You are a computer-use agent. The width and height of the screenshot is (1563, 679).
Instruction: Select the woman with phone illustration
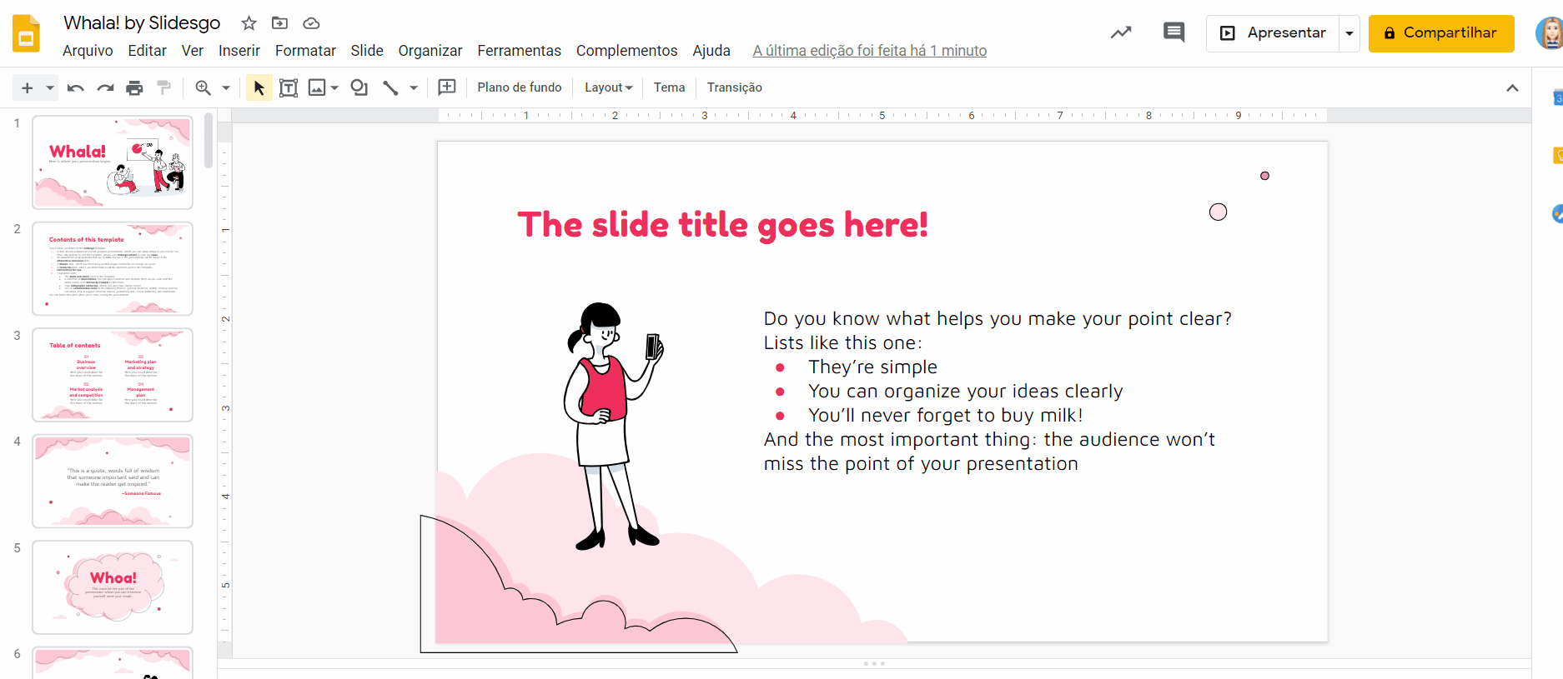(x=613, y=426)
